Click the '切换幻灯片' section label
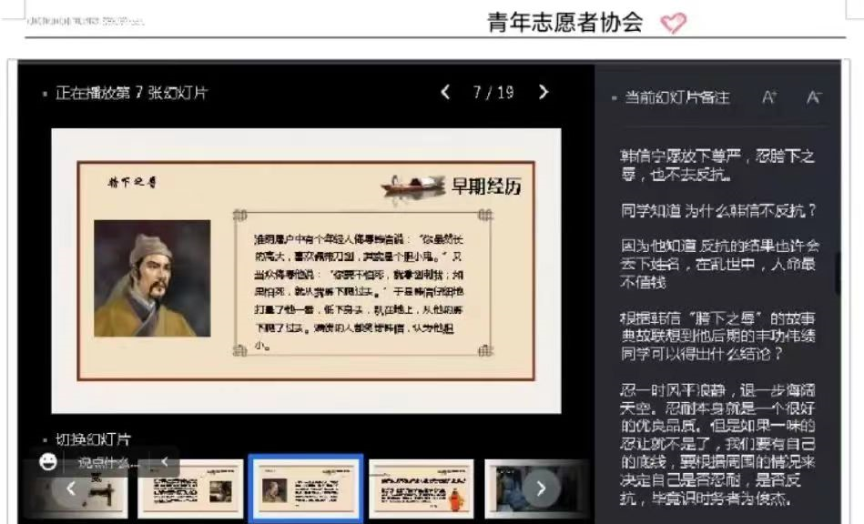The width and height of the screenshot is (864, 524). pos(93,439)
